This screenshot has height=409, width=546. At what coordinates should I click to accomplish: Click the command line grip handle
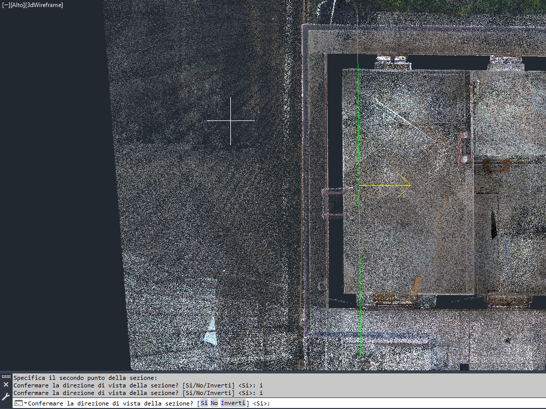point(6,376)
